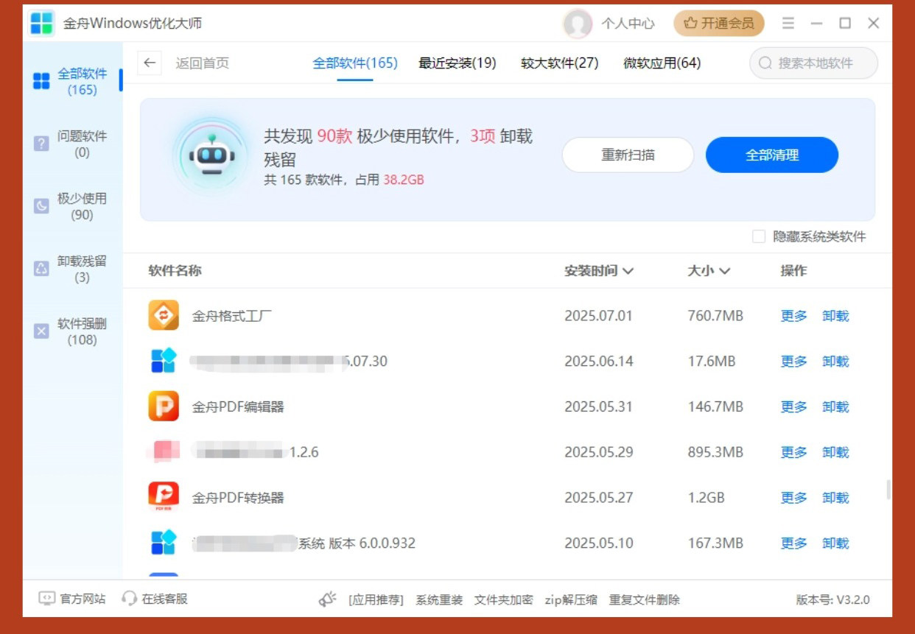The image size is (915, 634).
Task: Open 文件夹加密 in the bottom bar
Action: [x=504, y=600]
